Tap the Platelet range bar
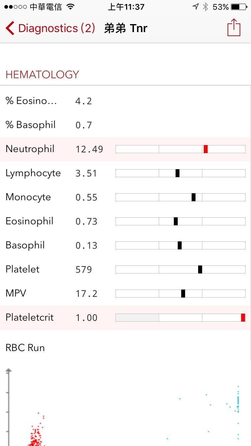This screenshot has width=251, height=446. 180,269
